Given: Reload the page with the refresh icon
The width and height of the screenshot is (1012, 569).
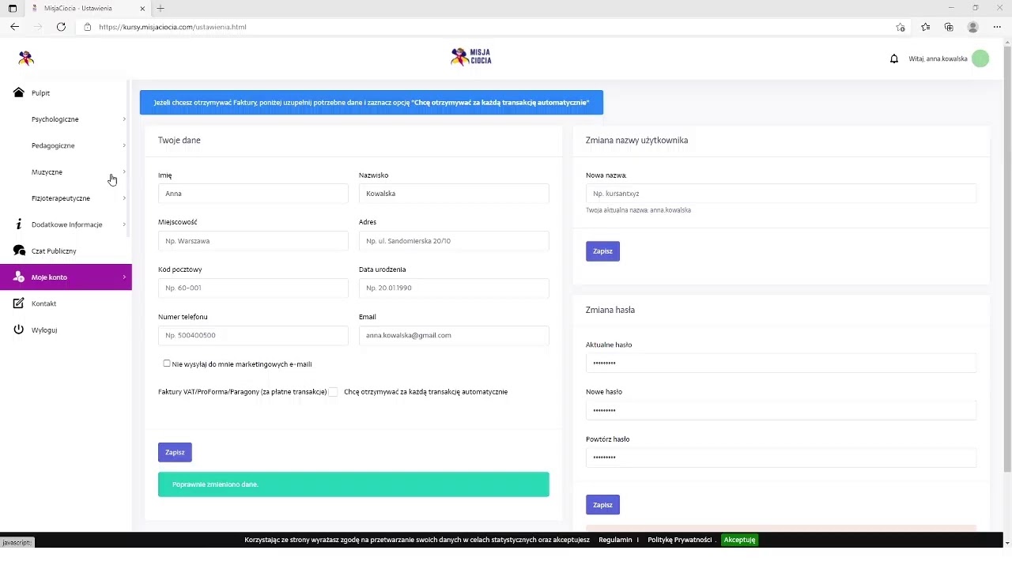Looking at the screenshot, I should point(61,27).
